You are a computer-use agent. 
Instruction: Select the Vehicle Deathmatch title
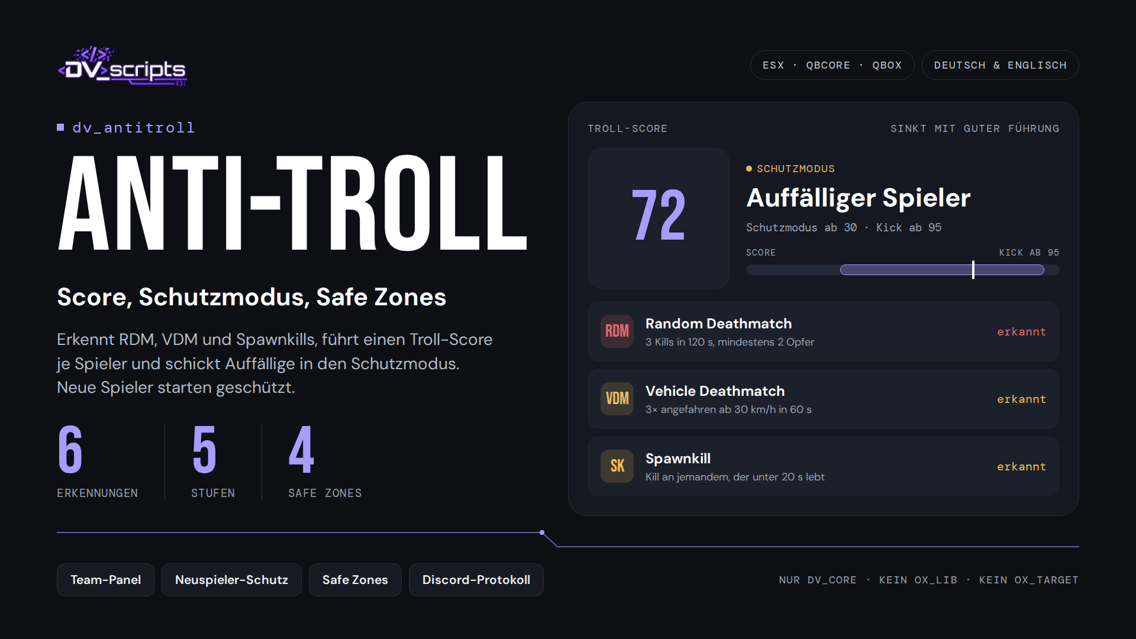[x=715, y=391]
